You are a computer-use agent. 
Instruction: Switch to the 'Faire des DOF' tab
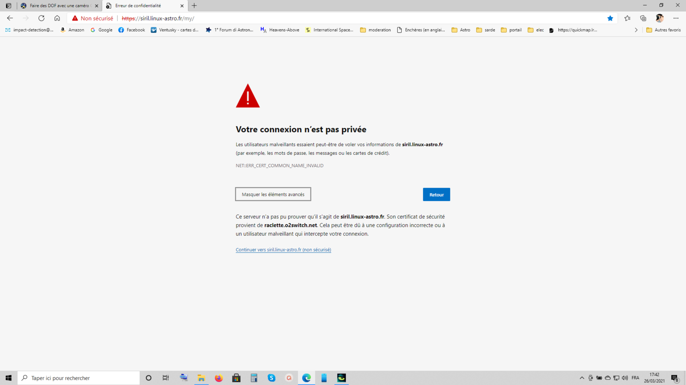click(x=57, y=6)
